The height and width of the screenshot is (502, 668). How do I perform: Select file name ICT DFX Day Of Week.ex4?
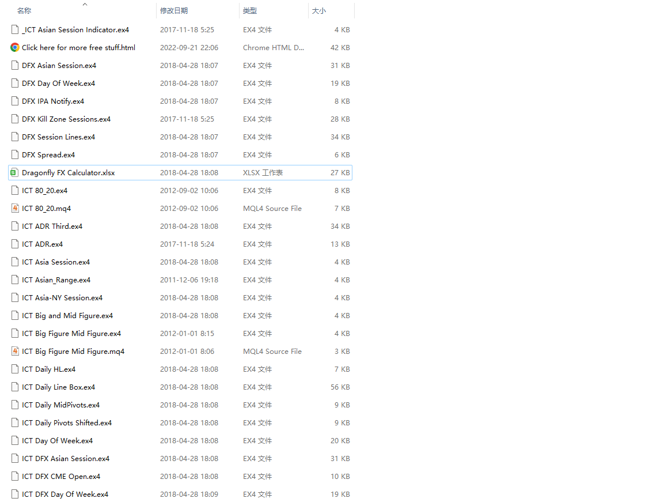65,495
